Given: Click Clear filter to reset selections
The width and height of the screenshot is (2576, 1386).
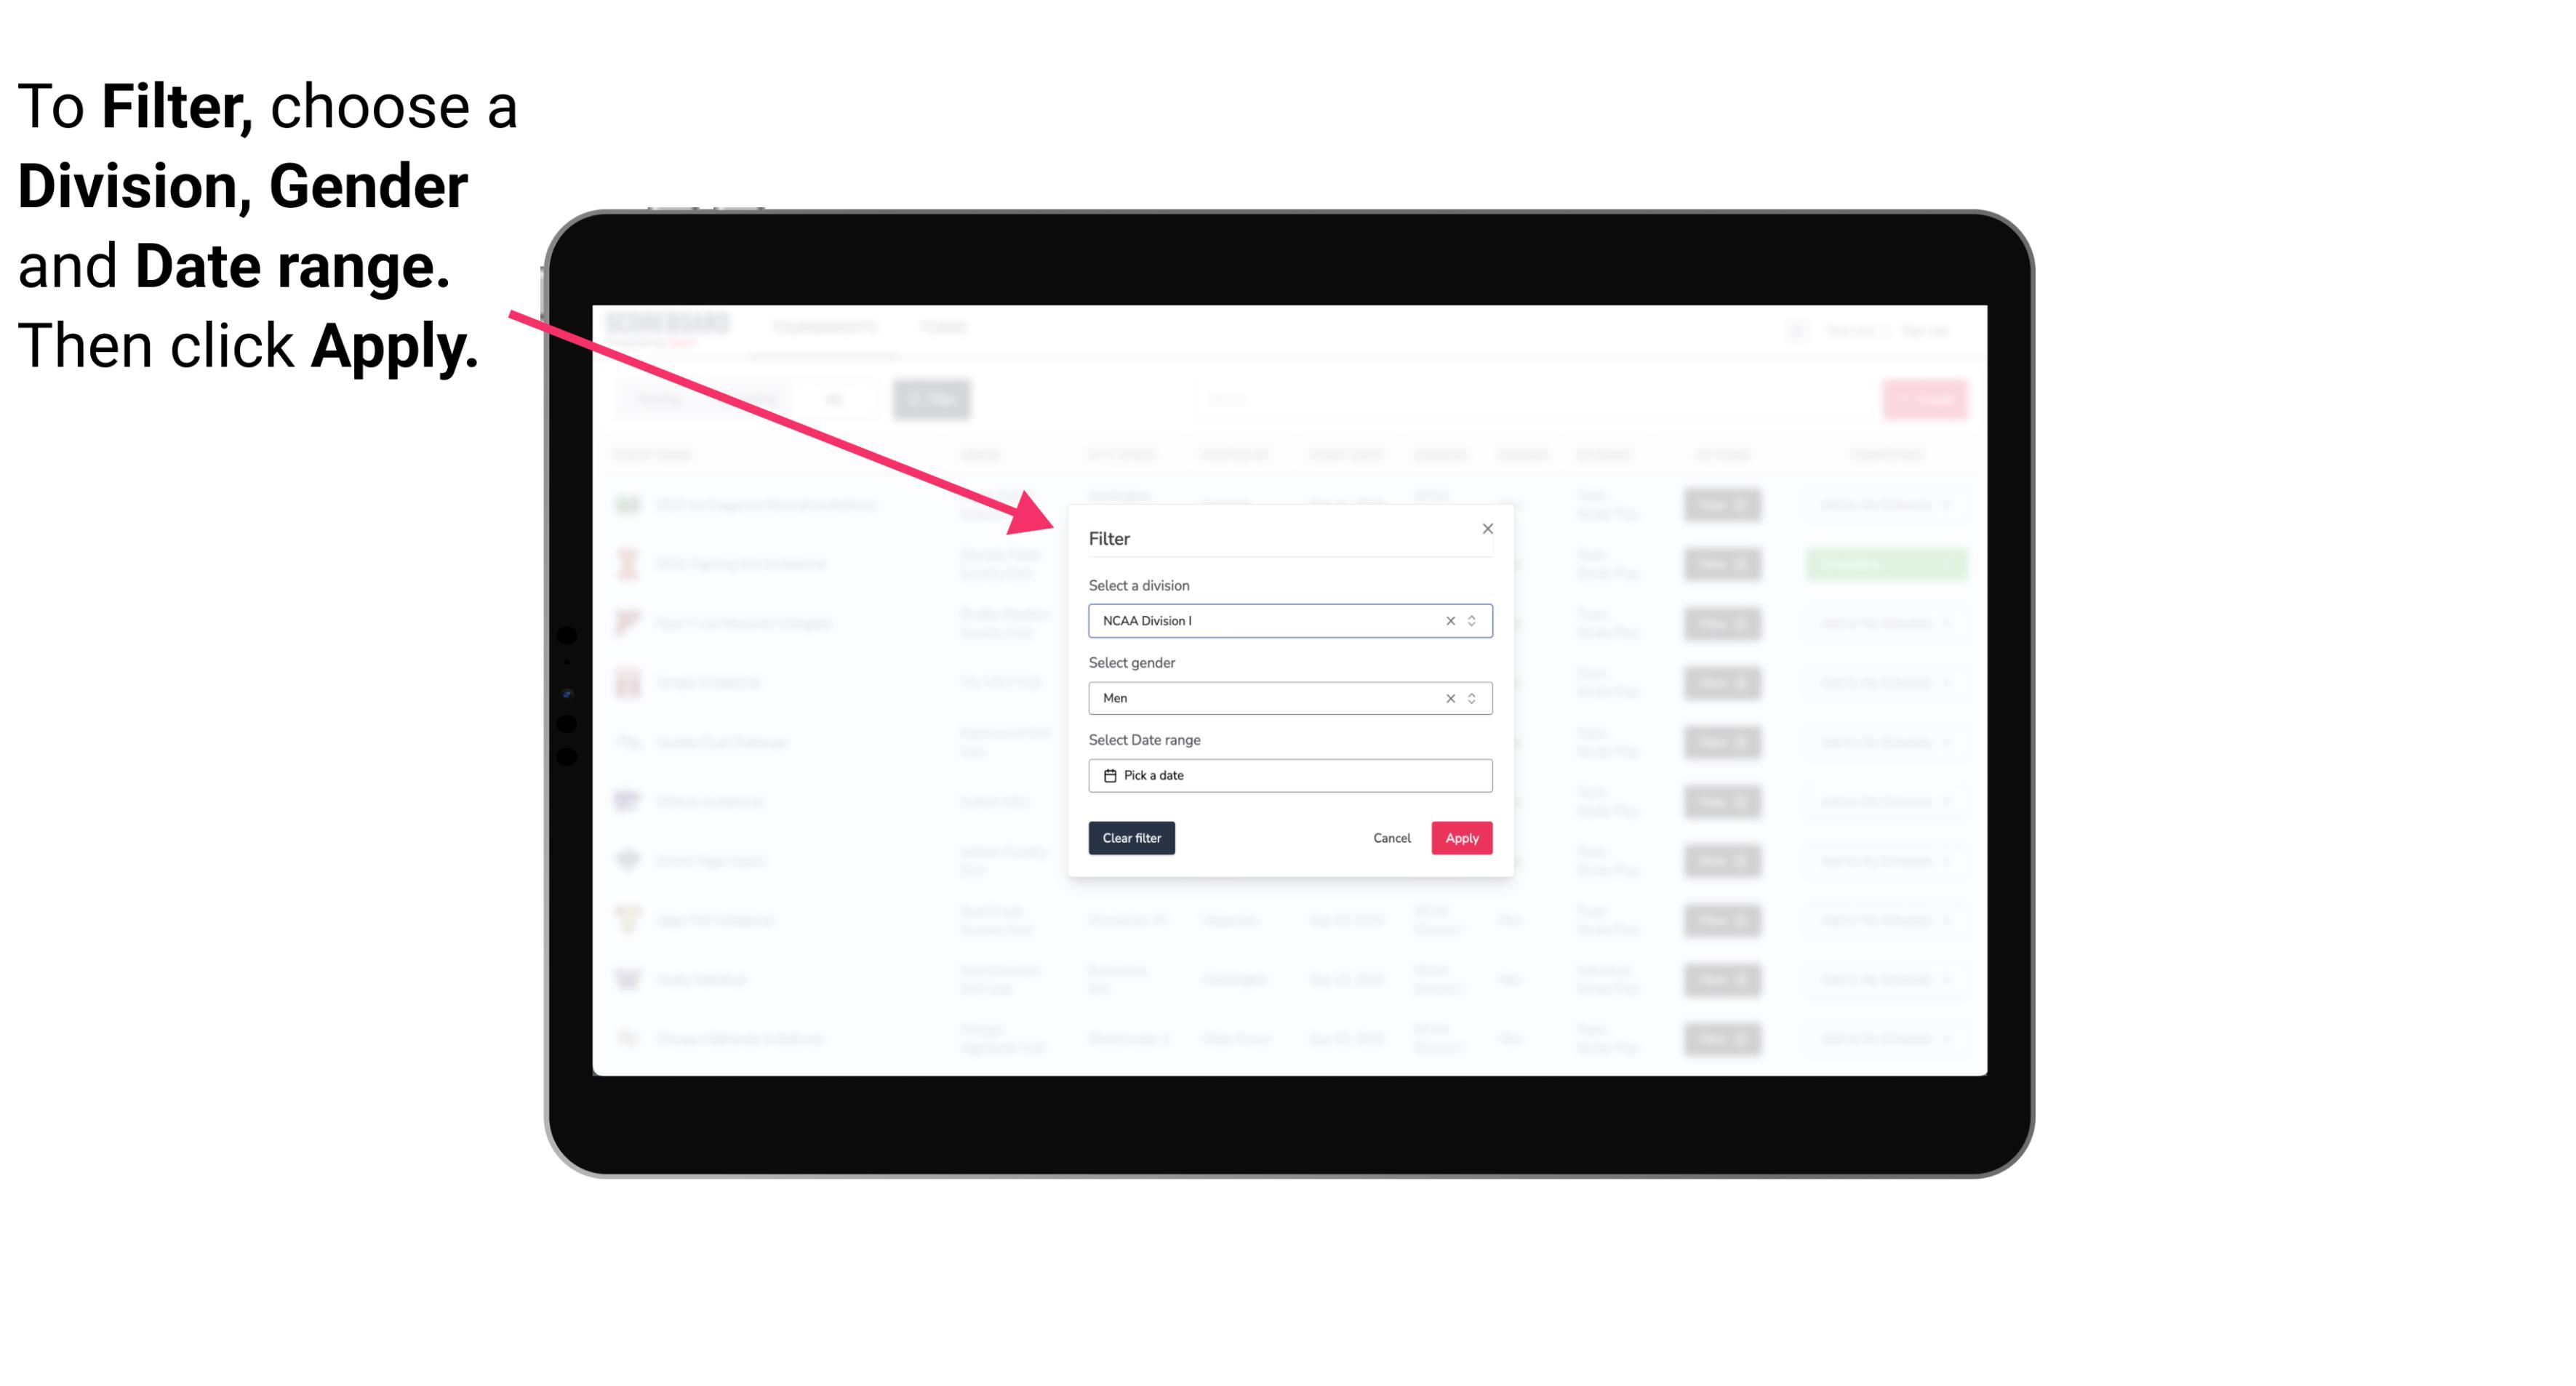Looking at the screenshot, I should tap(1132, 838).
